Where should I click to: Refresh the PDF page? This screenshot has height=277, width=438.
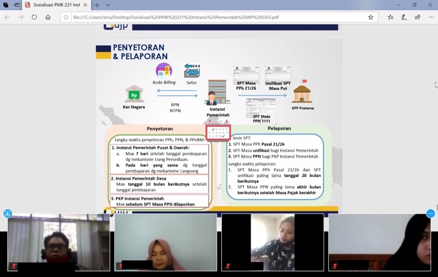(34, 17)
